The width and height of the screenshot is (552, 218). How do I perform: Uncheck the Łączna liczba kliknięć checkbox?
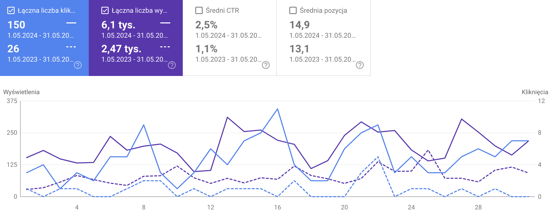pyautogui.click(x=11, y=10)
